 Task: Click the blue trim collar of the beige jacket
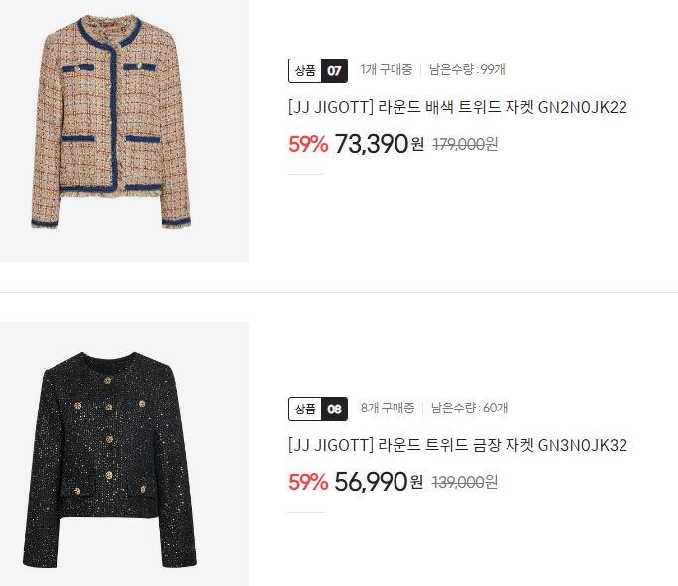109,33
